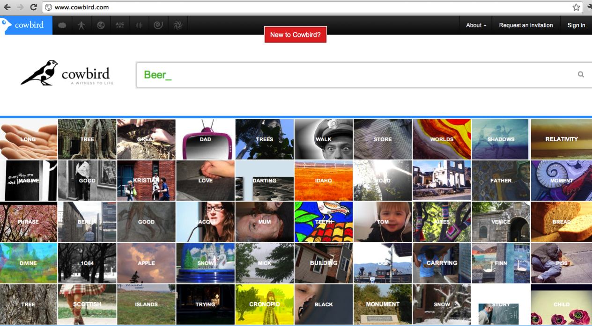Viewport: 592px width, 326px height.
Task: Focus the search field showing Beer
Action: coord(356,75)
